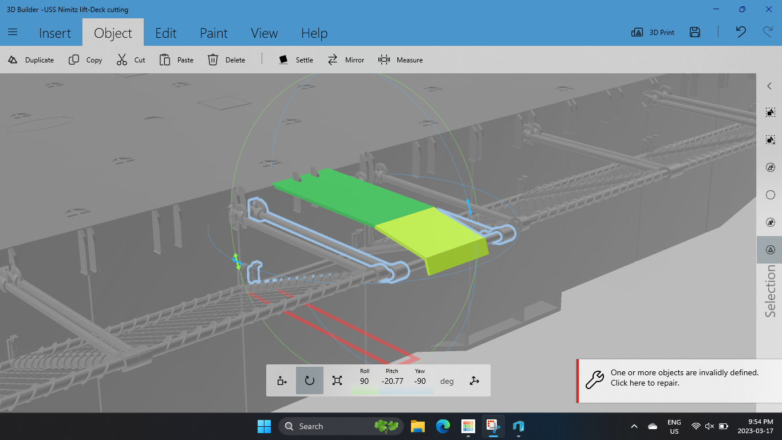This screenshot has height=440, width=782.
Task: Open File Explorer from taskbar
Action: pos(417,426)
